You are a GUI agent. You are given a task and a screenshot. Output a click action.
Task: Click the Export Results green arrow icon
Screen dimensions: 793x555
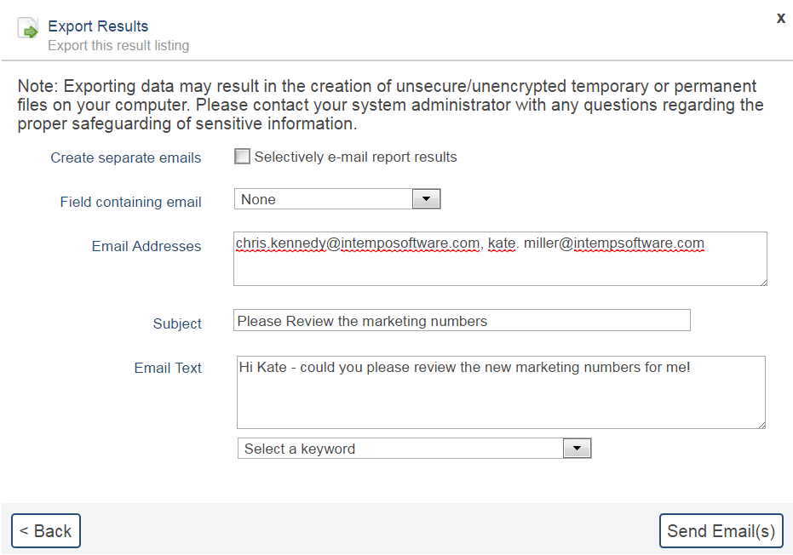[x=28, y=30]
